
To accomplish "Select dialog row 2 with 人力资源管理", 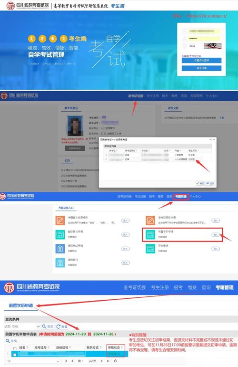I will (158, 159).
